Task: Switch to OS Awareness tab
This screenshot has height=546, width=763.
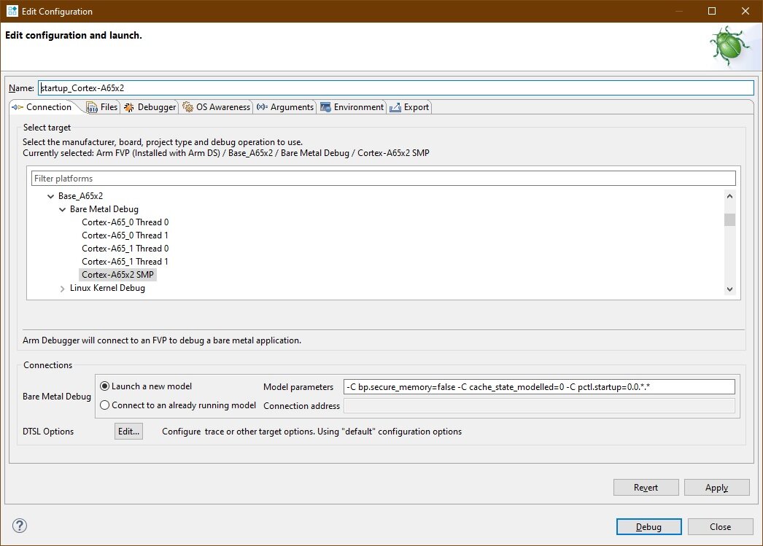Action: click(x=216, y=107)
